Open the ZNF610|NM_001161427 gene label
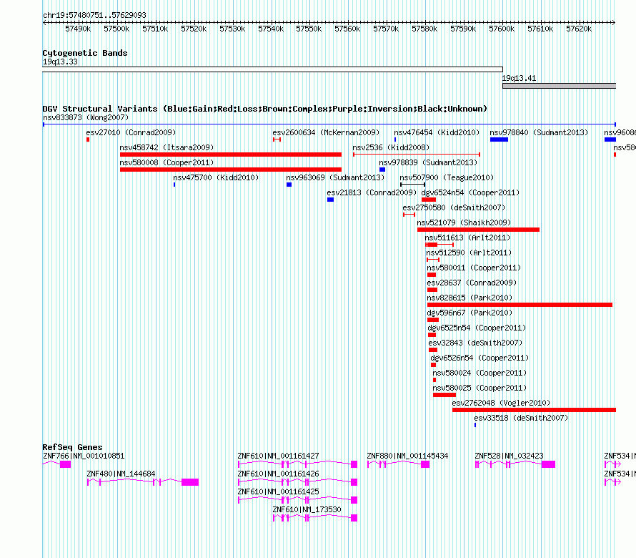This screenshot has width=636, height=558. tap(278, 456)
